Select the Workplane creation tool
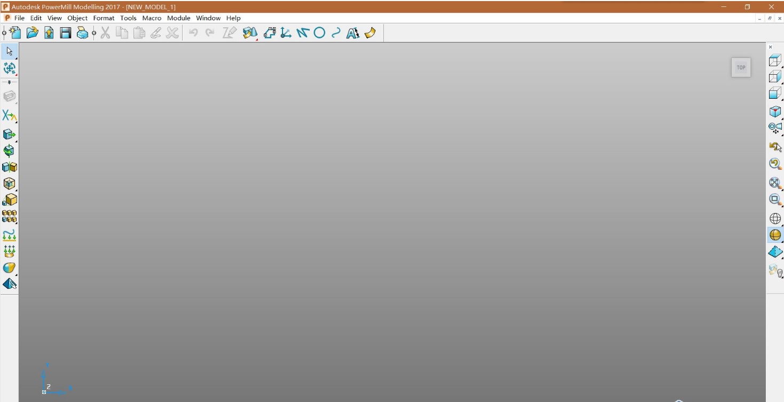Viewport: 784px width, 402px height. coord(286,33)
